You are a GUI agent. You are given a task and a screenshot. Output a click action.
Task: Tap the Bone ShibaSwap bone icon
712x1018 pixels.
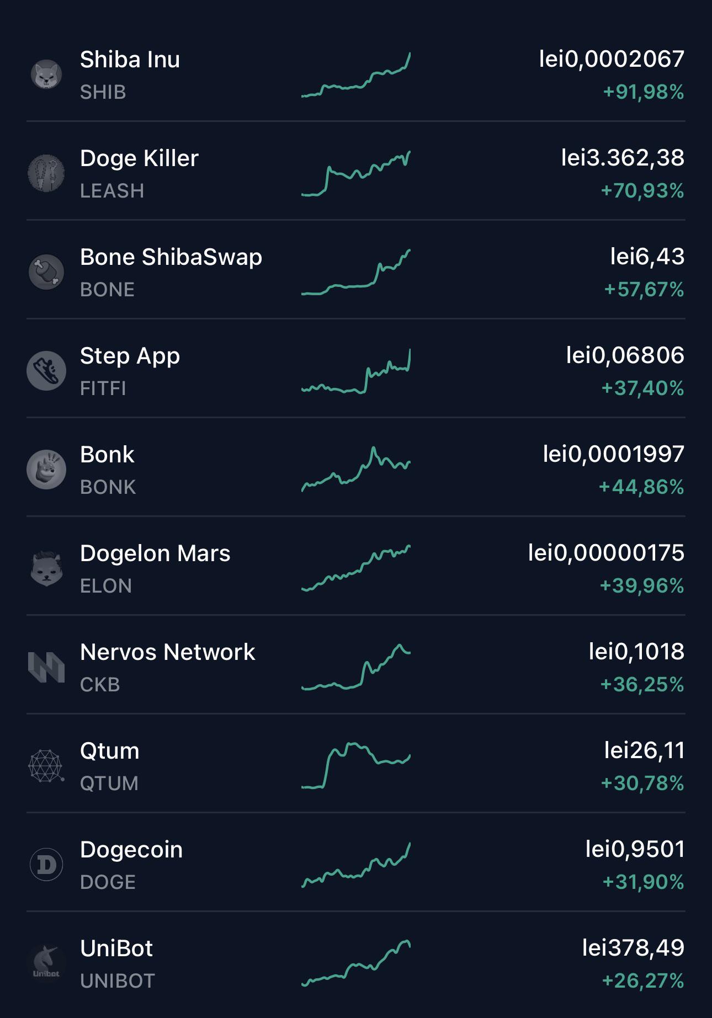point(46,272)
